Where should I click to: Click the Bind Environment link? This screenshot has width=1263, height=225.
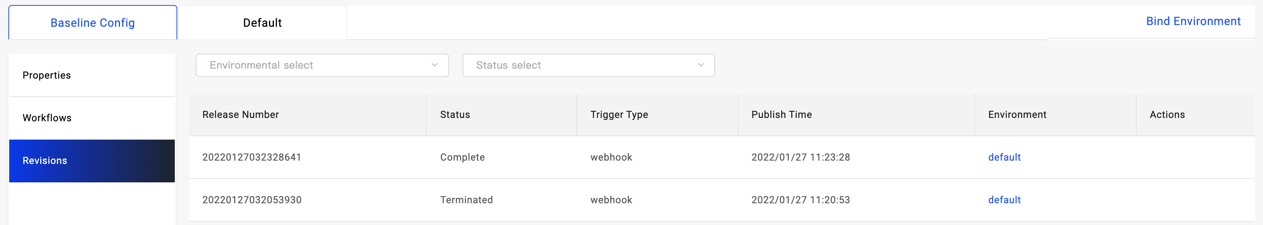(1193, 22)
